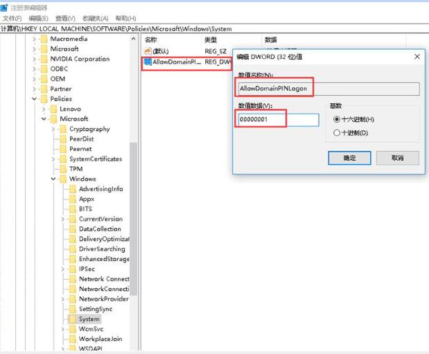Select the OEM folder icon

pos(44,79)
